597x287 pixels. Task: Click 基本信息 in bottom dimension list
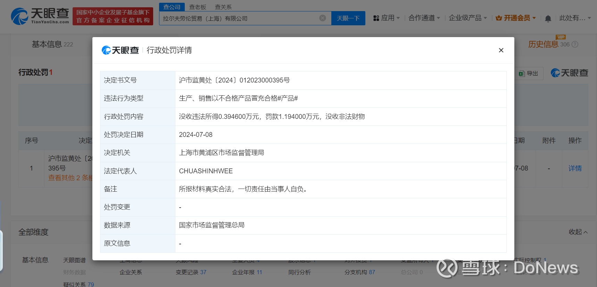tap(35, 260)
